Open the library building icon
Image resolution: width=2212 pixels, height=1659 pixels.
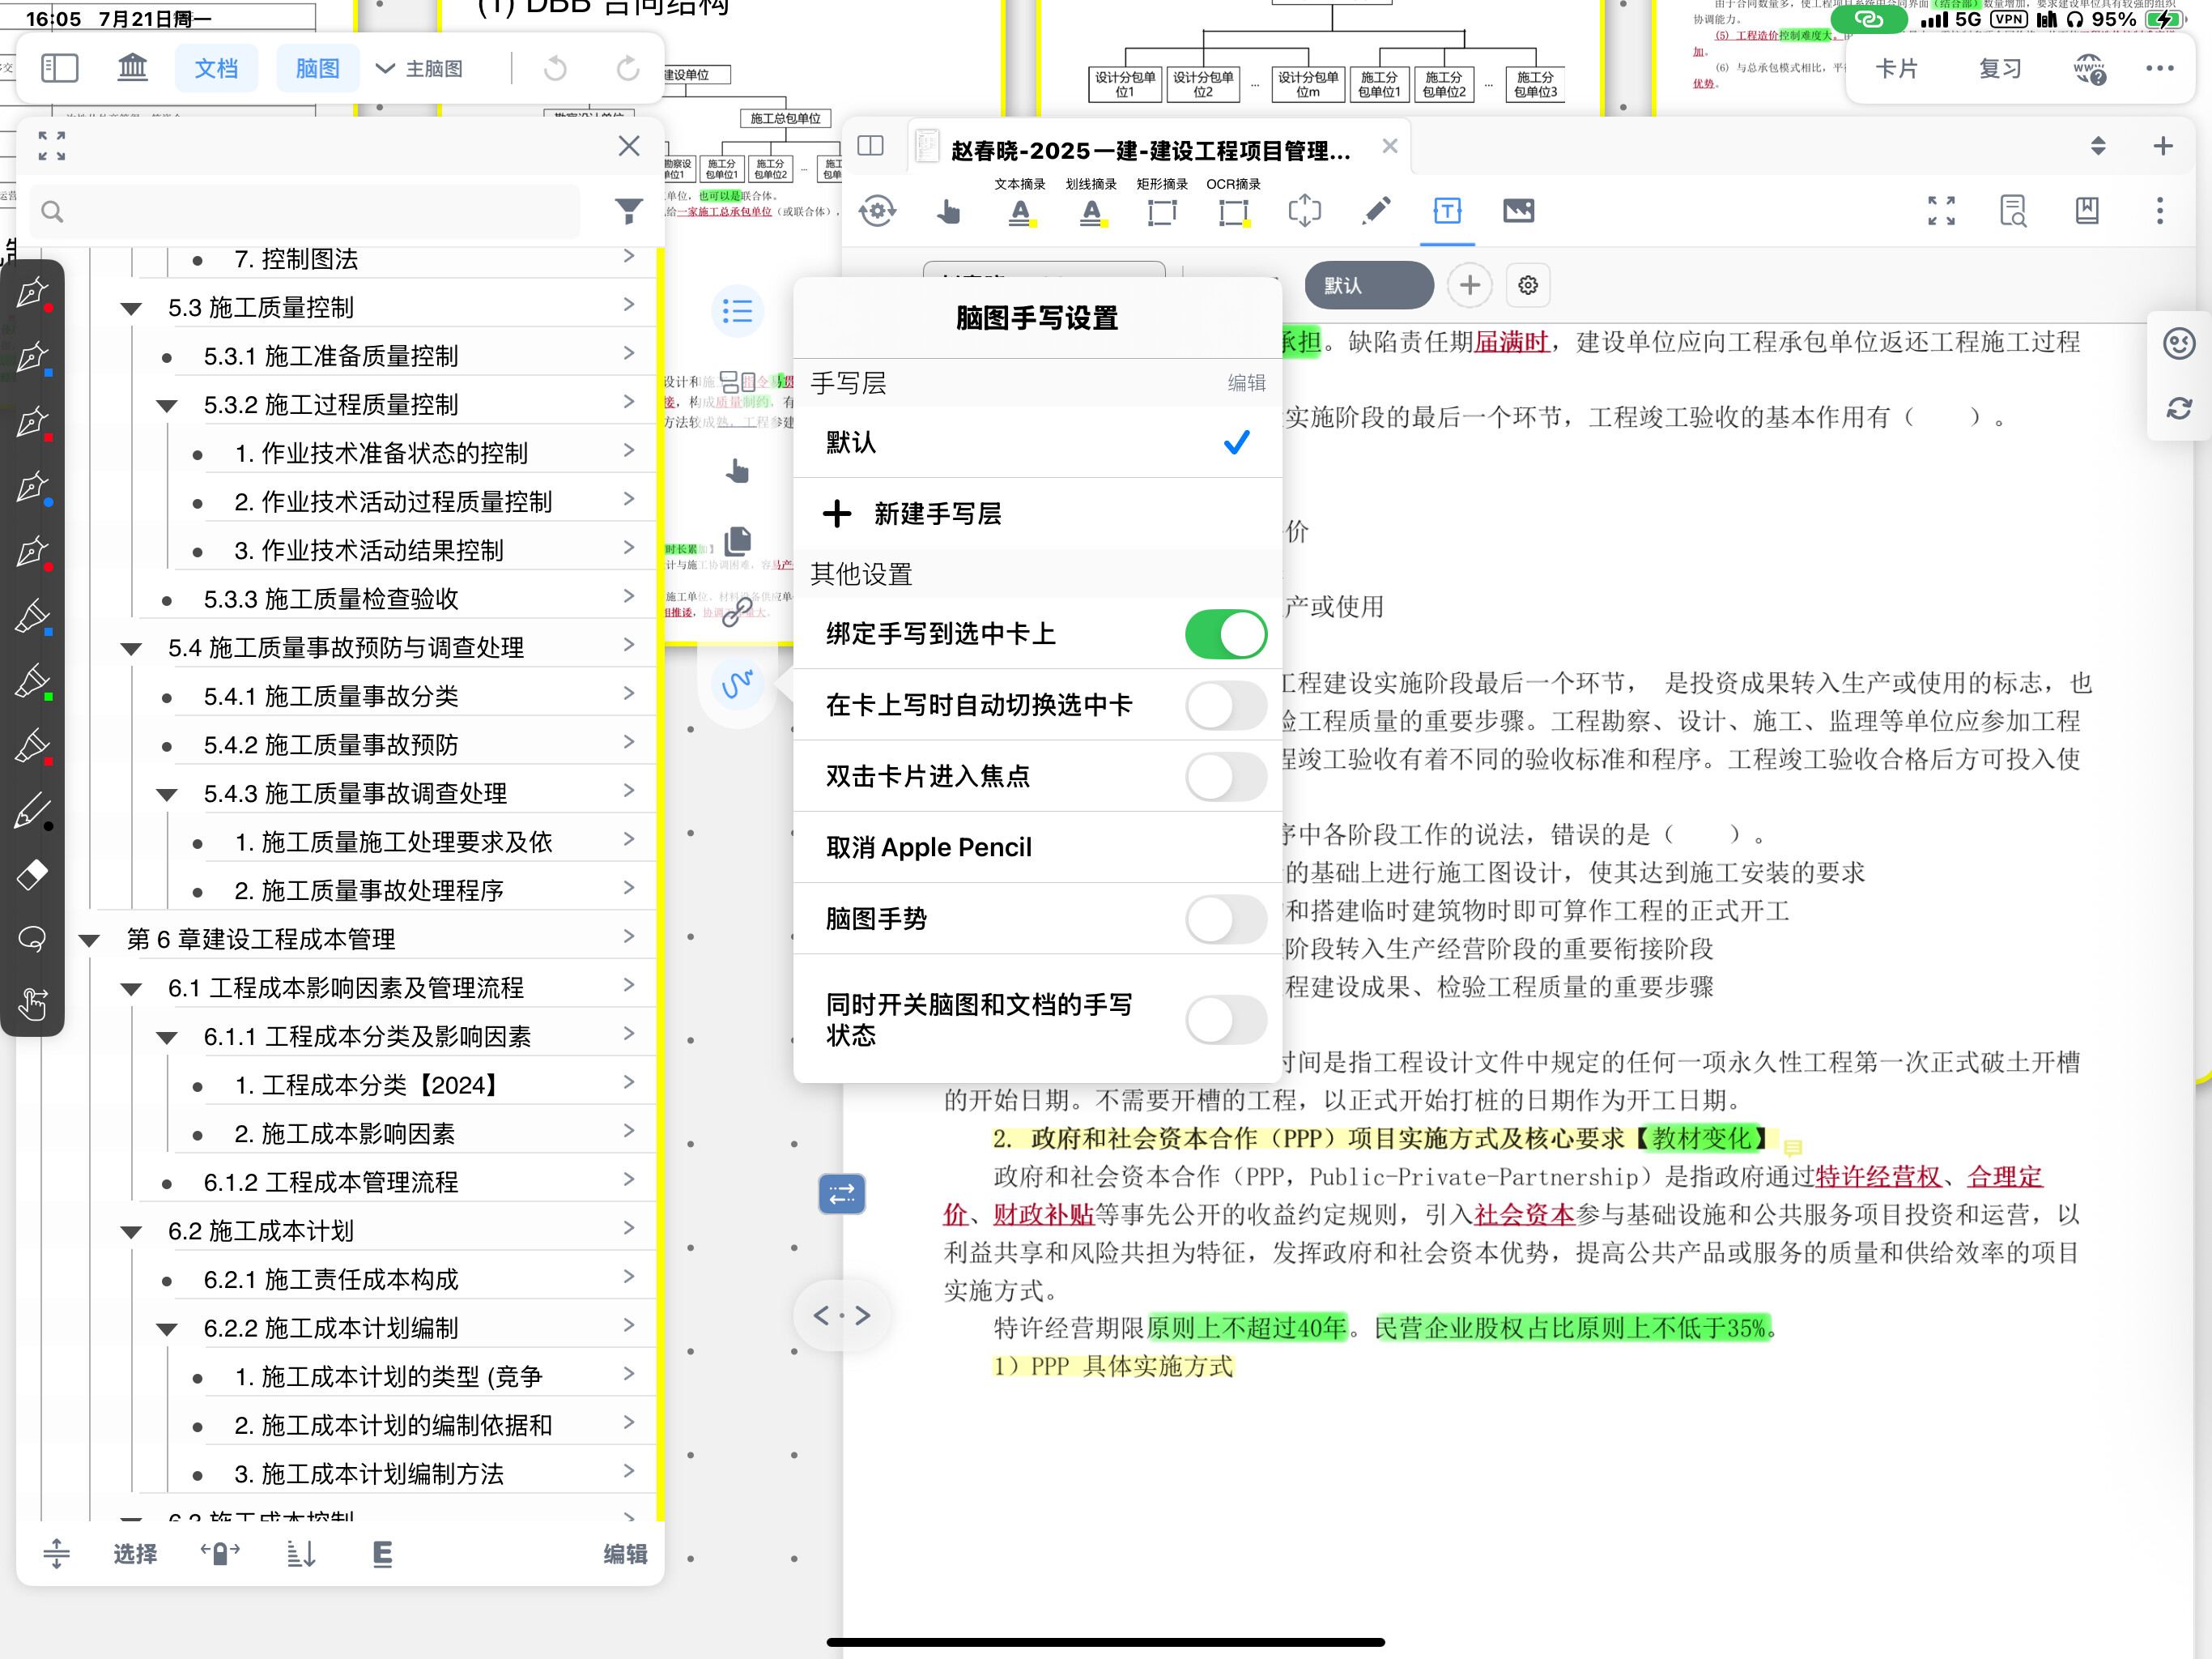132,68
